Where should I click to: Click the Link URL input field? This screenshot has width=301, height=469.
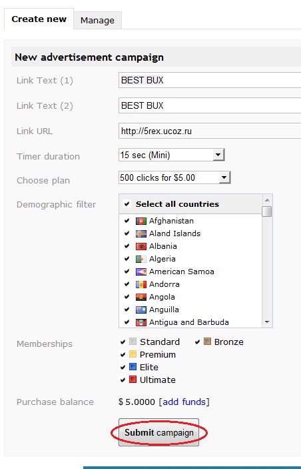[210, 131]
